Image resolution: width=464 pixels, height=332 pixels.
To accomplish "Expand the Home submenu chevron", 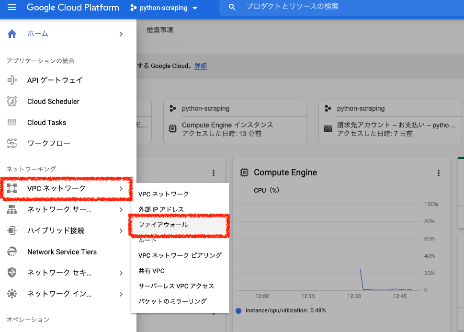I will (121, 34).
